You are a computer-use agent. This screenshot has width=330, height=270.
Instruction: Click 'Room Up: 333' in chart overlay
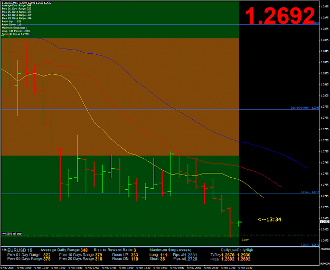(x=12, y=22)
